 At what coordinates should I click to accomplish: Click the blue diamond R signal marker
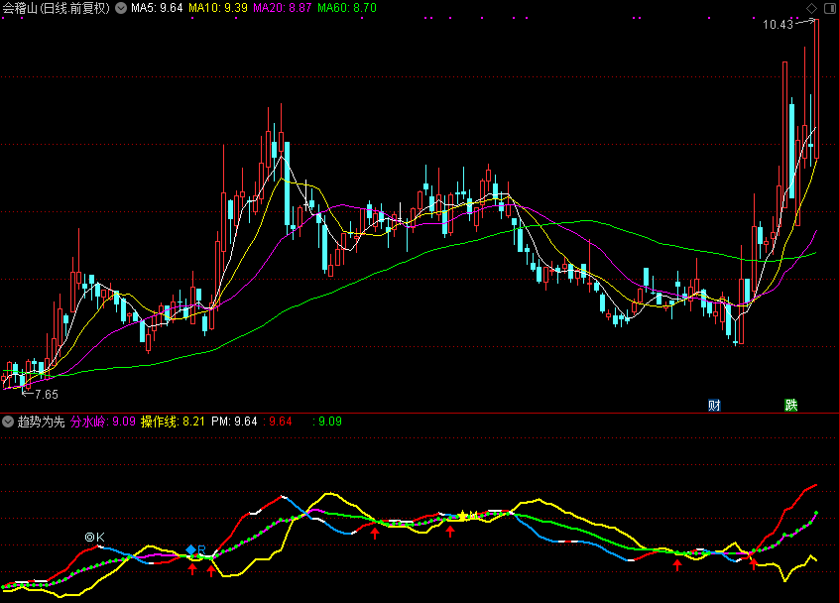pyautogui.click(x=195, y=550)
